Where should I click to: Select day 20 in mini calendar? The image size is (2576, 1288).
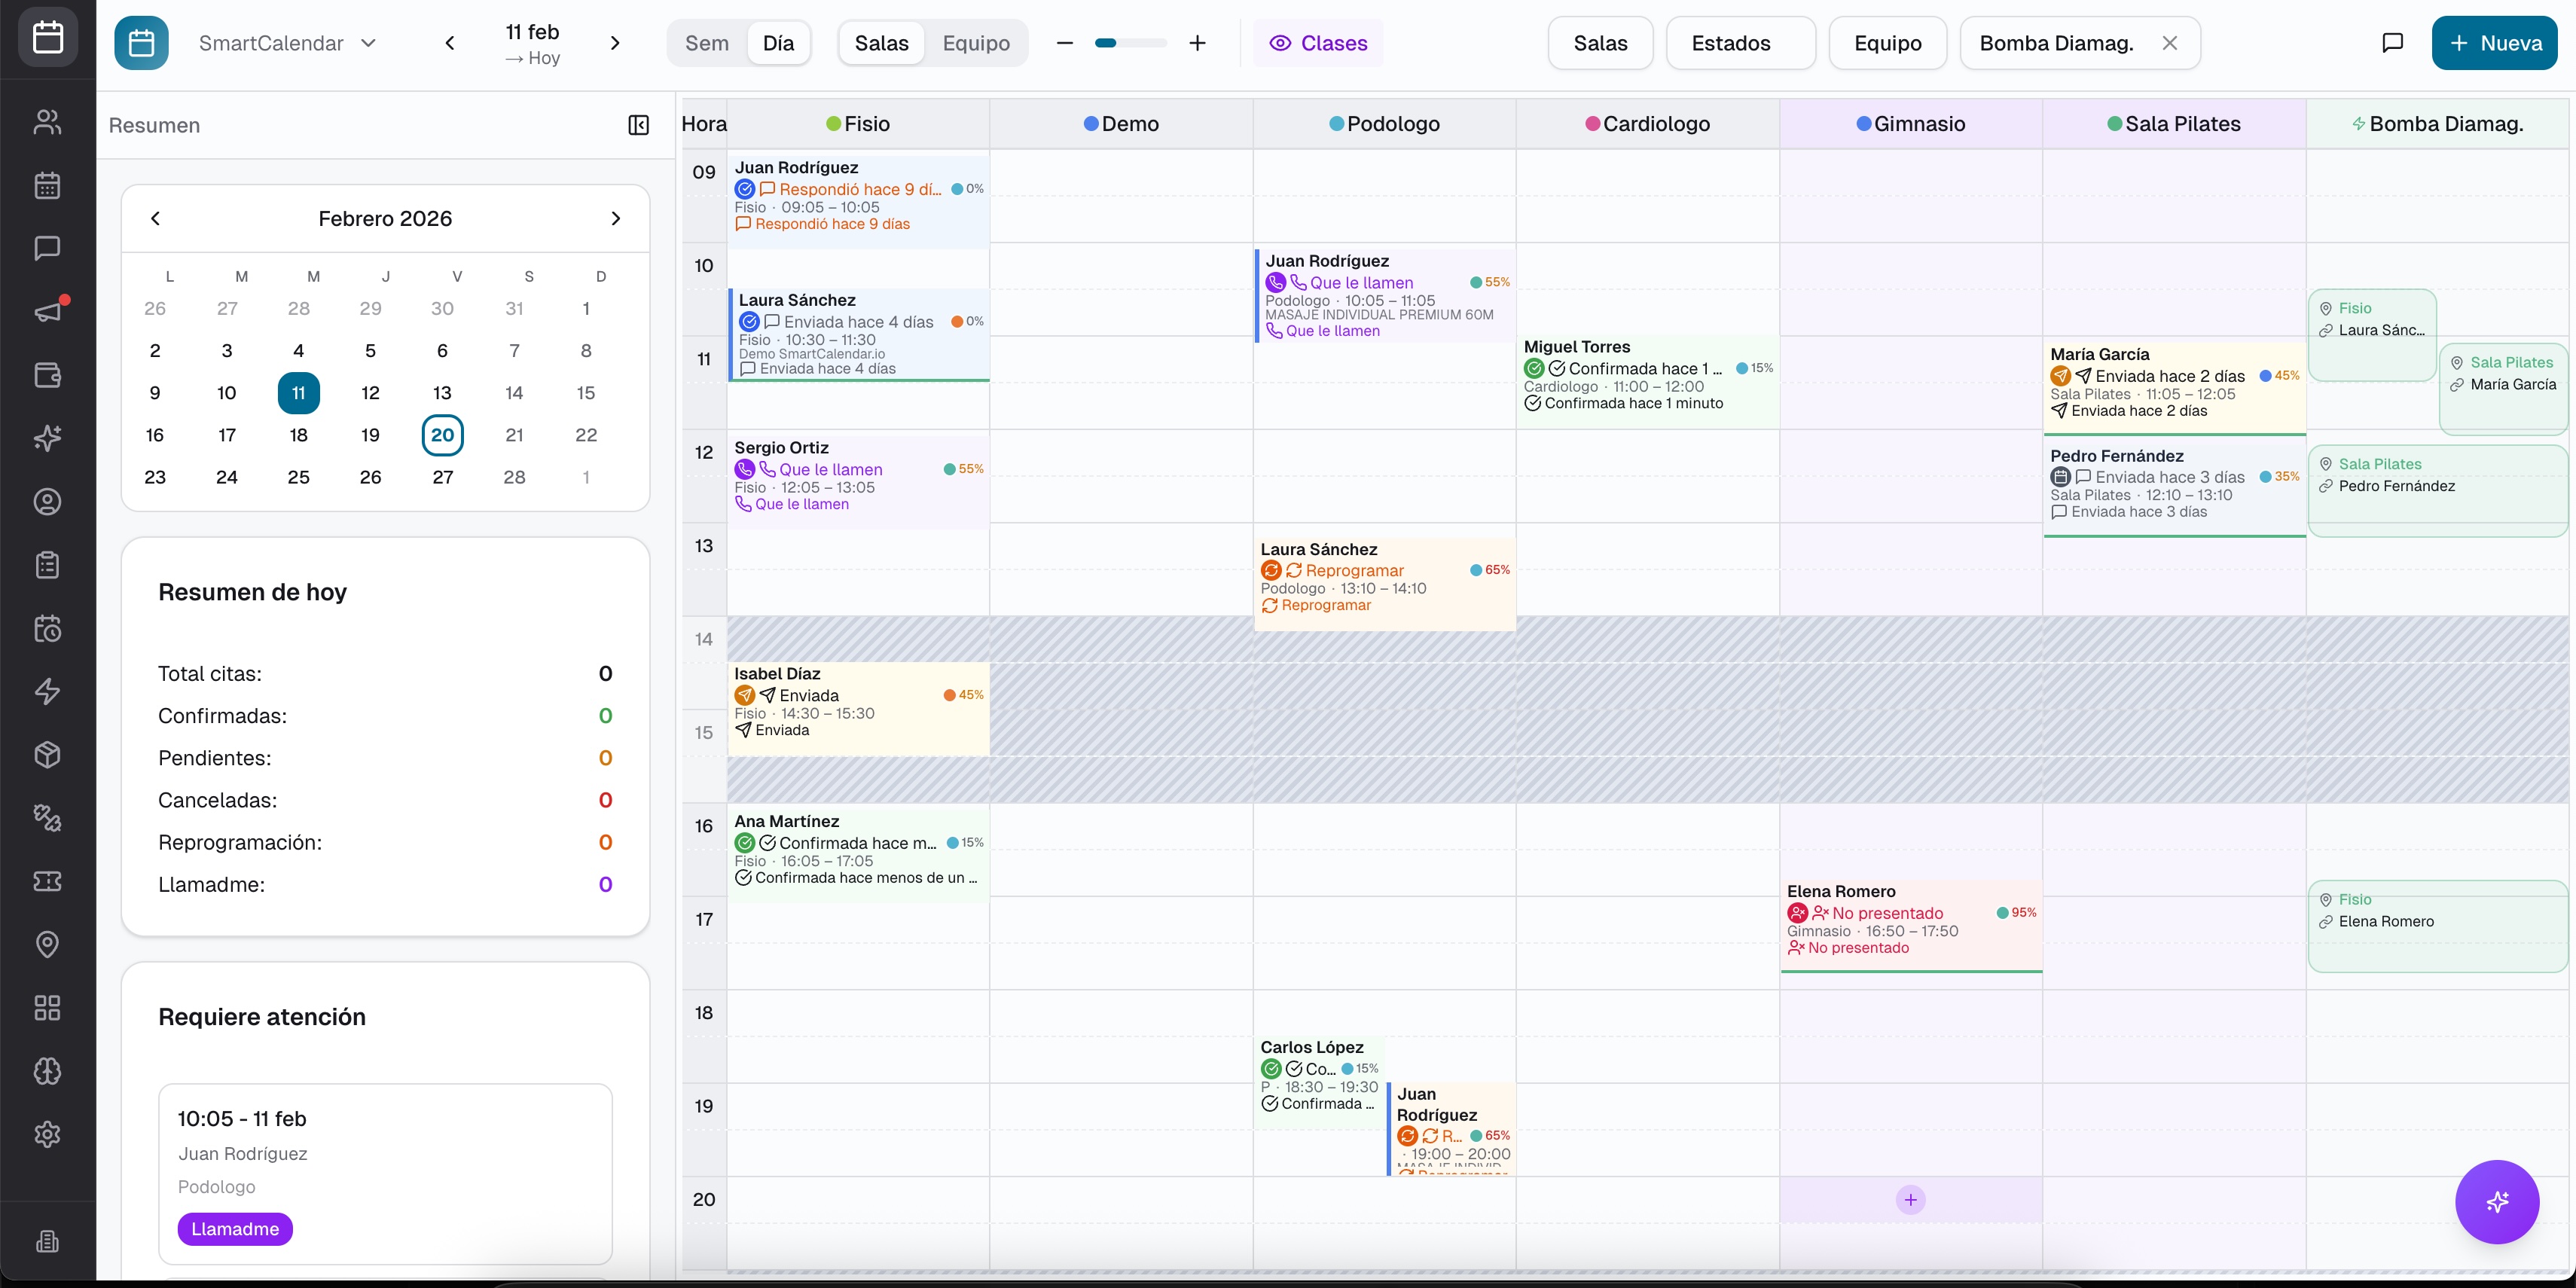pos(442,435)
